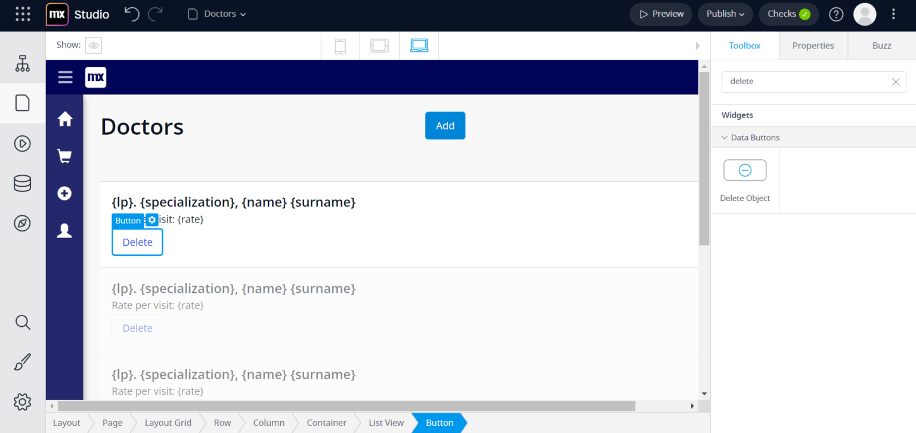Switch to the Properties tab
Viewport: 916px width, 433px height.
pyautogui.click(x=813, y=45)
